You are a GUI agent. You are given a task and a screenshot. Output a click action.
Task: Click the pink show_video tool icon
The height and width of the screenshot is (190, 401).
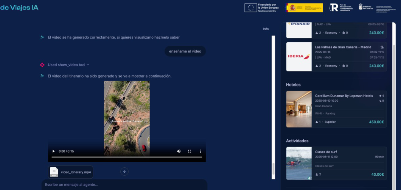coord(42,65)
